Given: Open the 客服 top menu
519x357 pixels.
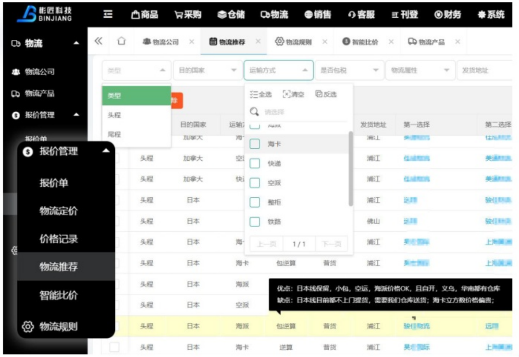Looking at the screenshot, I should 361,14.
